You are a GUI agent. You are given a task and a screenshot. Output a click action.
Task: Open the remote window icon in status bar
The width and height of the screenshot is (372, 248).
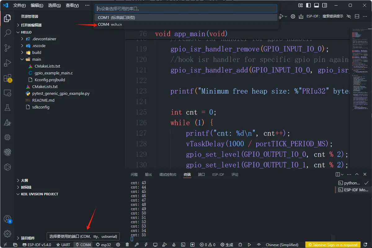click(5, 245)
